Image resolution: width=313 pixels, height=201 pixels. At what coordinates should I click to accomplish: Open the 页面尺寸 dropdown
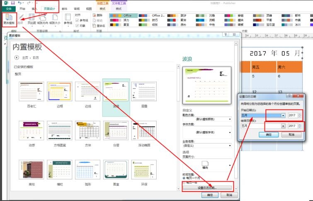pyautogui.click(x=207, y=165)
